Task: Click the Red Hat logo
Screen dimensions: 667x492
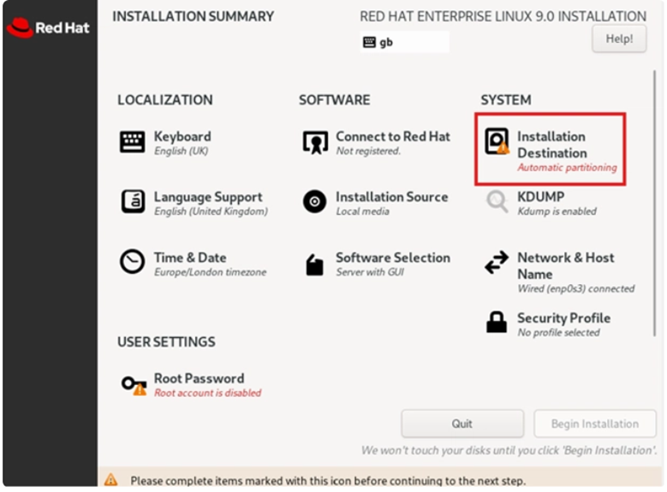Action: click(x=48, y=28)
